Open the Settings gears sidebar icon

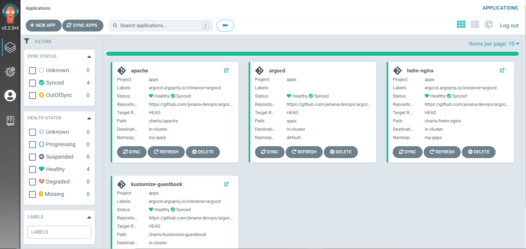[x=10, y=72]
